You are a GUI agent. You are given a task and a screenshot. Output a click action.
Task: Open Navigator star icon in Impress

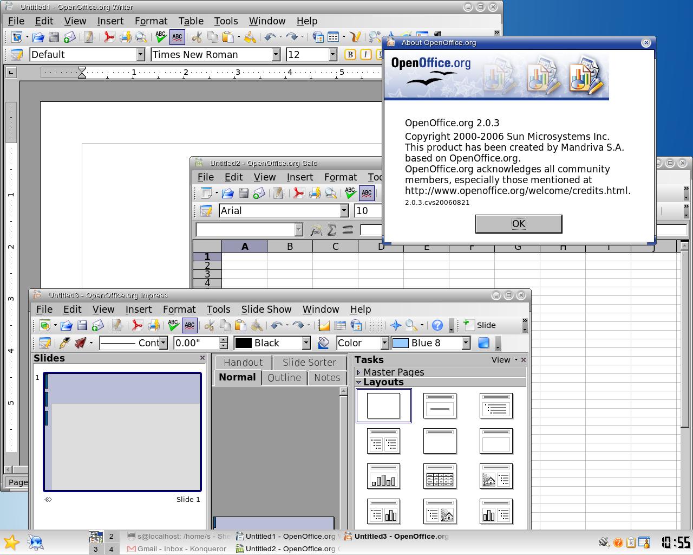396,325
